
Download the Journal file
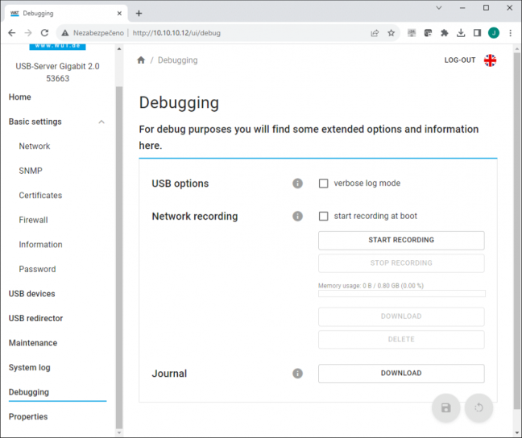pyautogui.click(x=401, y=373)
